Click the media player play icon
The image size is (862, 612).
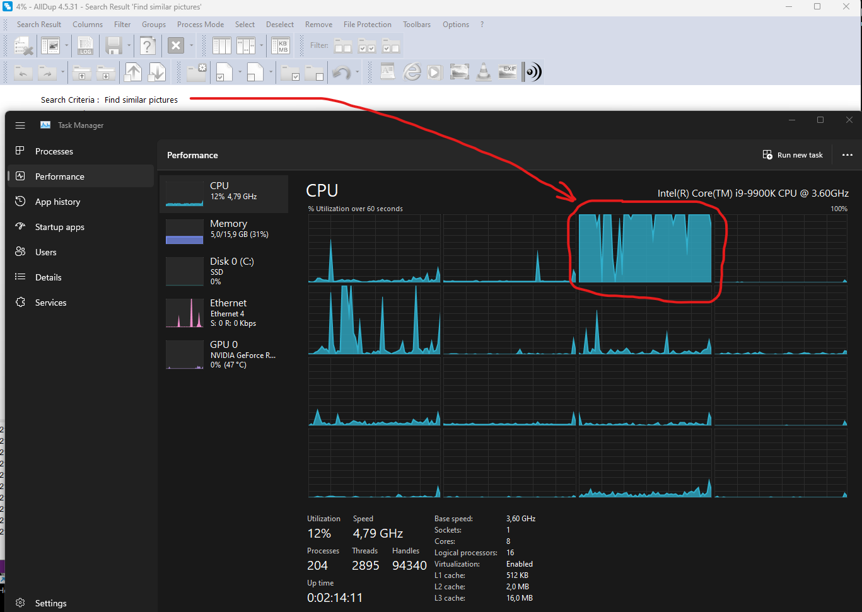[434, 72]
